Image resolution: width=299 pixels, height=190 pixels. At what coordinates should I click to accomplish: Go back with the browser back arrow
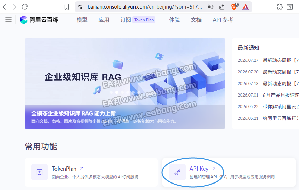[5, 7]
